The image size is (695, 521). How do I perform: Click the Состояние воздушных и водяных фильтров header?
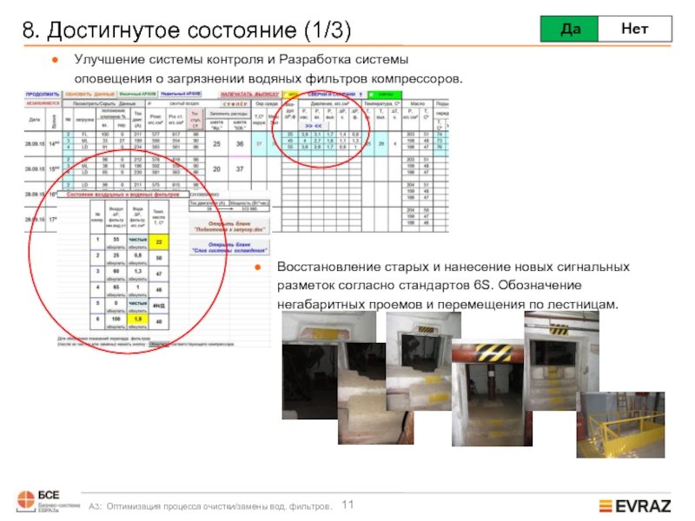122,194
